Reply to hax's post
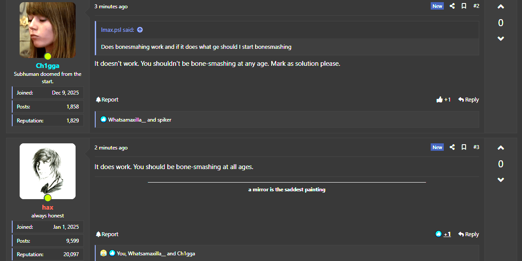The height and width of the screenshot is (261, 522). pyautogui.click(x=468, y=234)
